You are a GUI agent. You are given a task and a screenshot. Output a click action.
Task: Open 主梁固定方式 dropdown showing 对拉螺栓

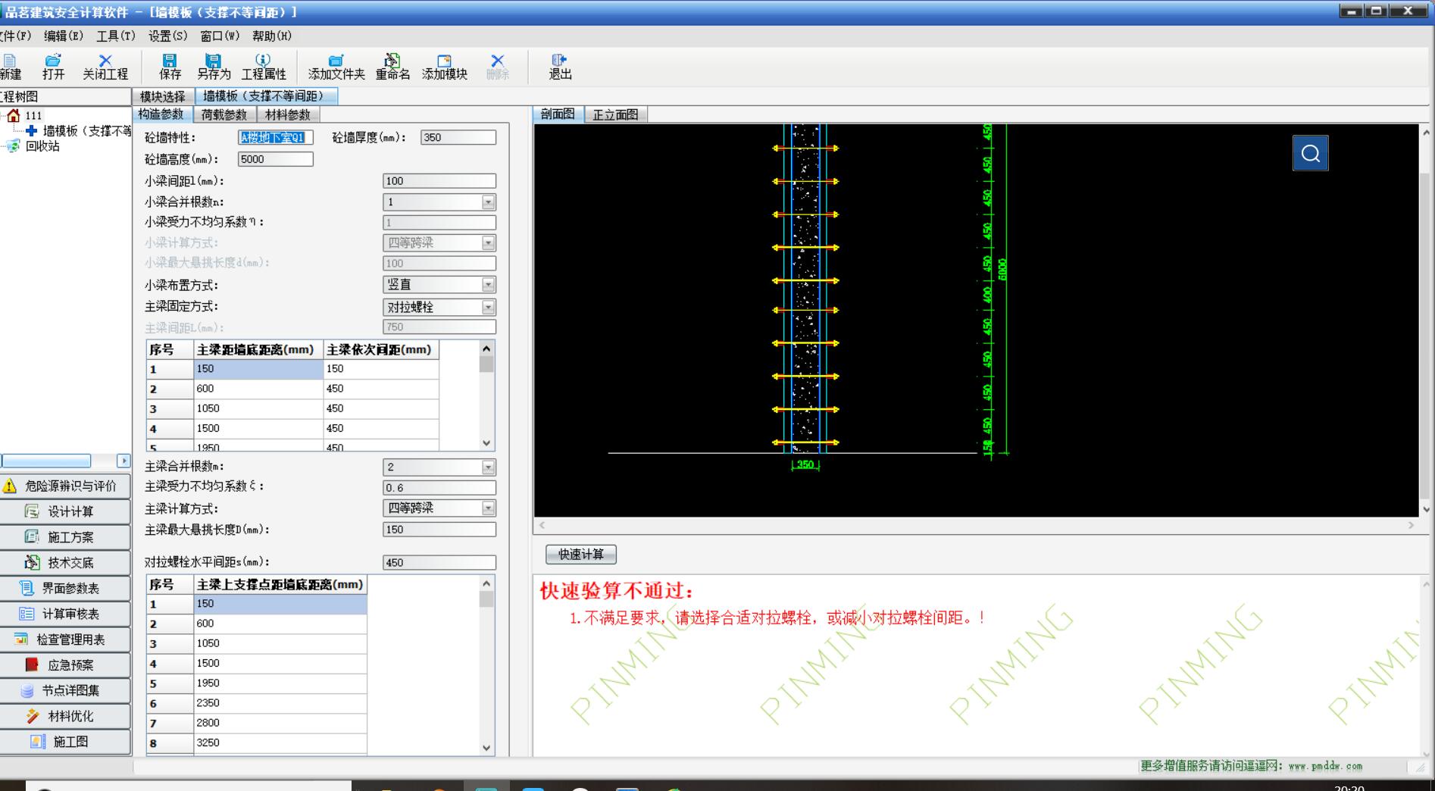coord(488,307)
